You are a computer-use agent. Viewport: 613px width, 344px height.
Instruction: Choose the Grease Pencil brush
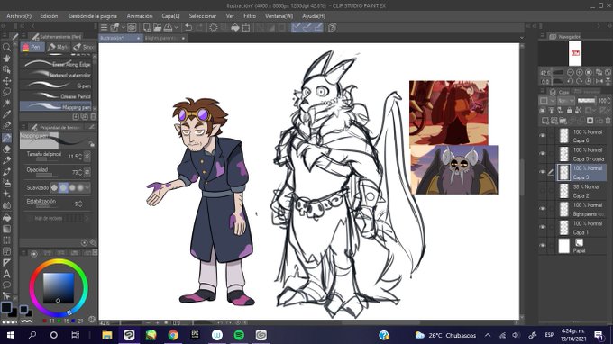coord(56,96)
